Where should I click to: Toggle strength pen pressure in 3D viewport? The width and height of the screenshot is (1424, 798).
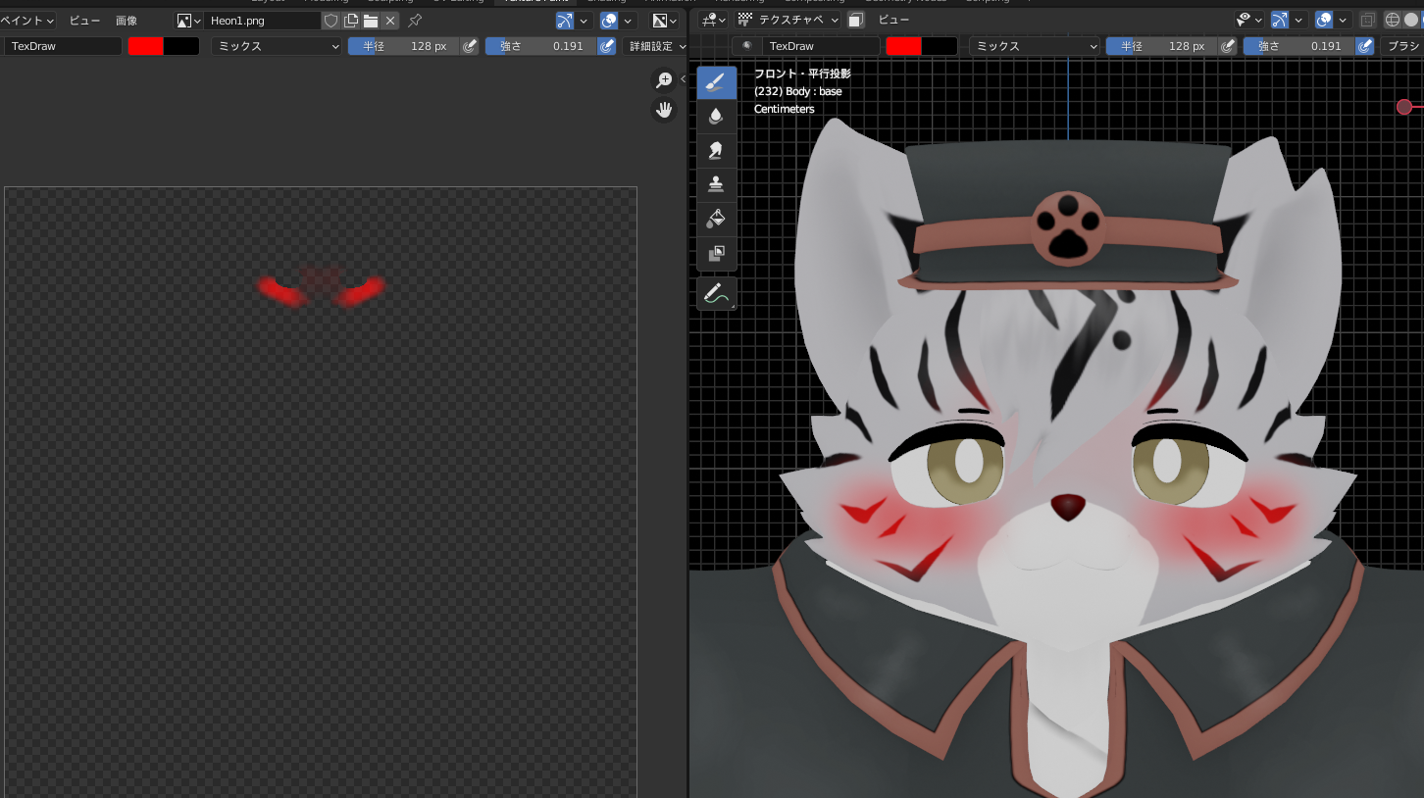tap(1365, 46)
